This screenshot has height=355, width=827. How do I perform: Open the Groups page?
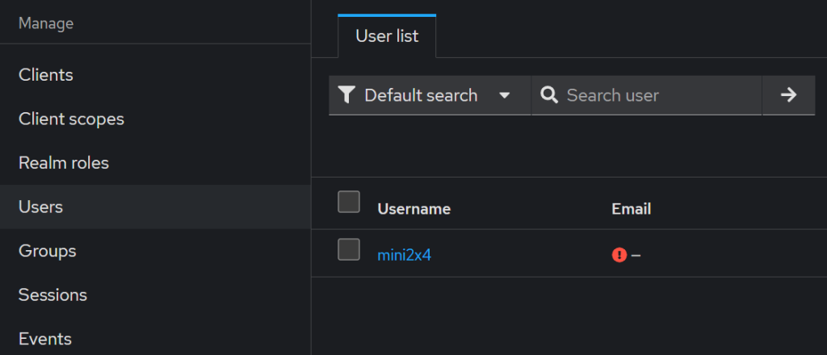47,251
